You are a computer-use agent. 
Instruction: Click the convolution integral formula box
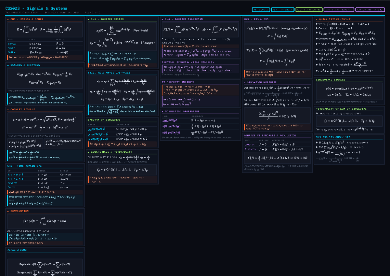[x=45, y=221]
